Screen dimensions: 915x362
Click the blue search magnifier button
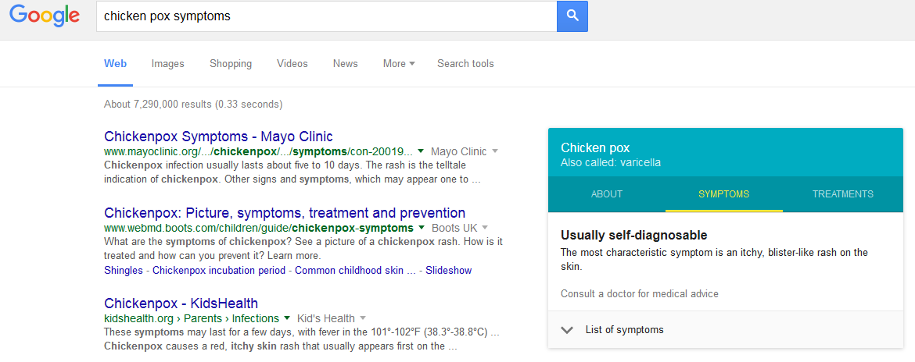[572, 16]
